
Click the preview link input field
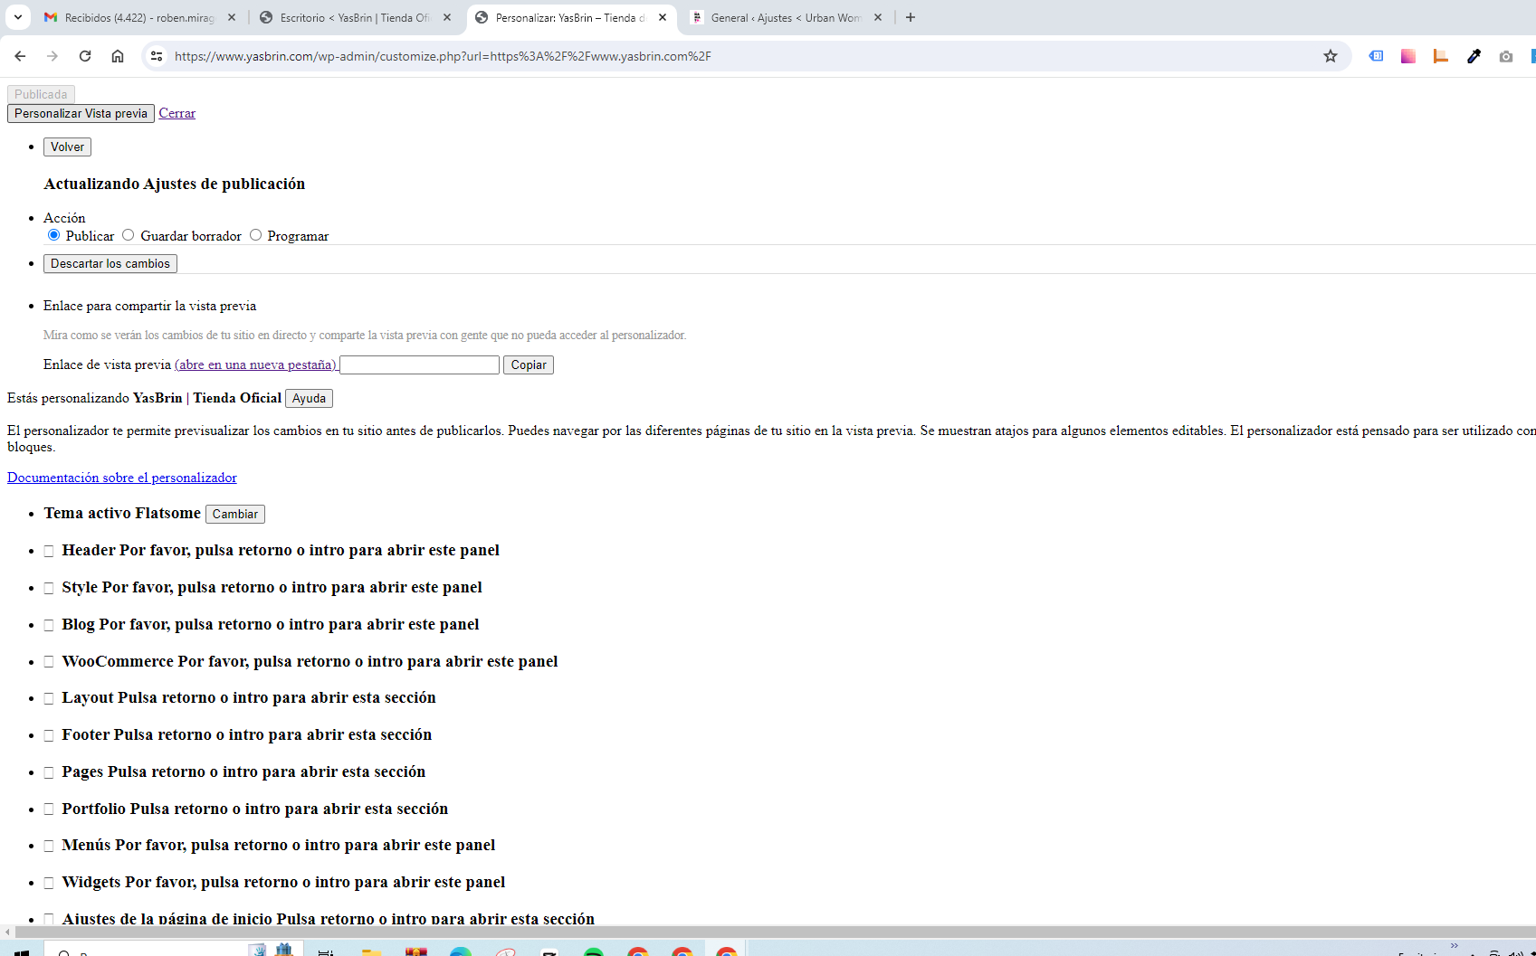419,364
